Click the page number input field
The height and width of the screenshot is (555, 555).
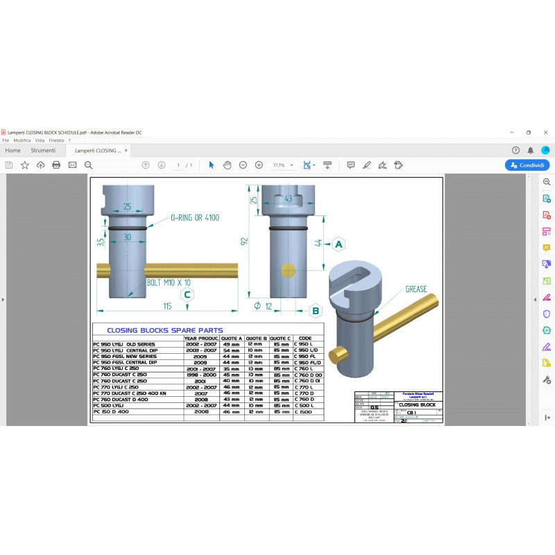[x=178, y=165]
